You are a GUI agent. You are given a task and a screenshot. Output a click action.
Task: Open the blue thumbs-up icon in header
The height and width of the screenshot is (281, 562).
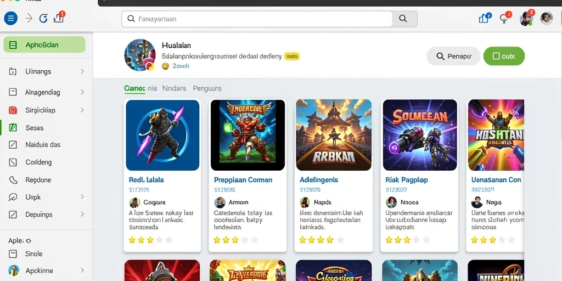(484, 18)
